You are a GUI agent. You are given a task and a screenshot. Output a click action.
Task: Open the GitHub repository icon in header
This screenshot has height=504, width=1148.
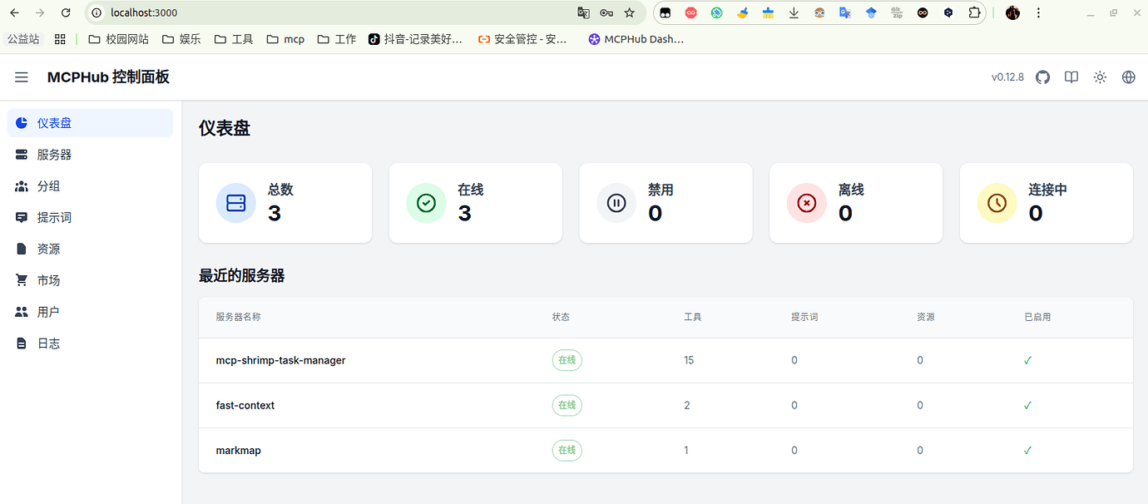[x=1042, y=77]
